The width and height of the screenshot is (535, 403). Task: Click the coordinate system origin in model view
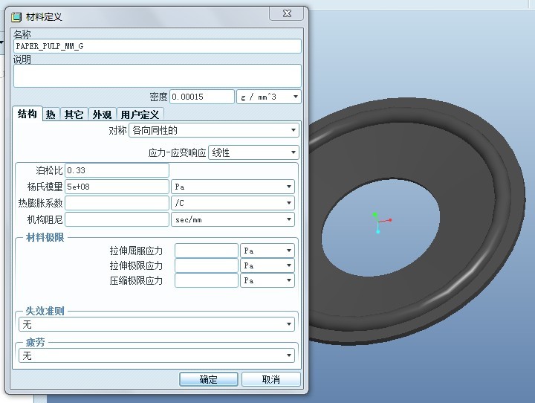click(x=379, y=222)
